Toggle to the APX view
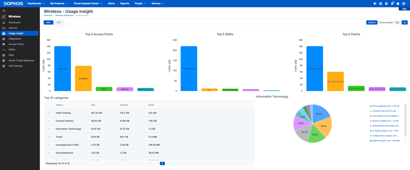This screenshot has height=170, width=410. point(59,23)
